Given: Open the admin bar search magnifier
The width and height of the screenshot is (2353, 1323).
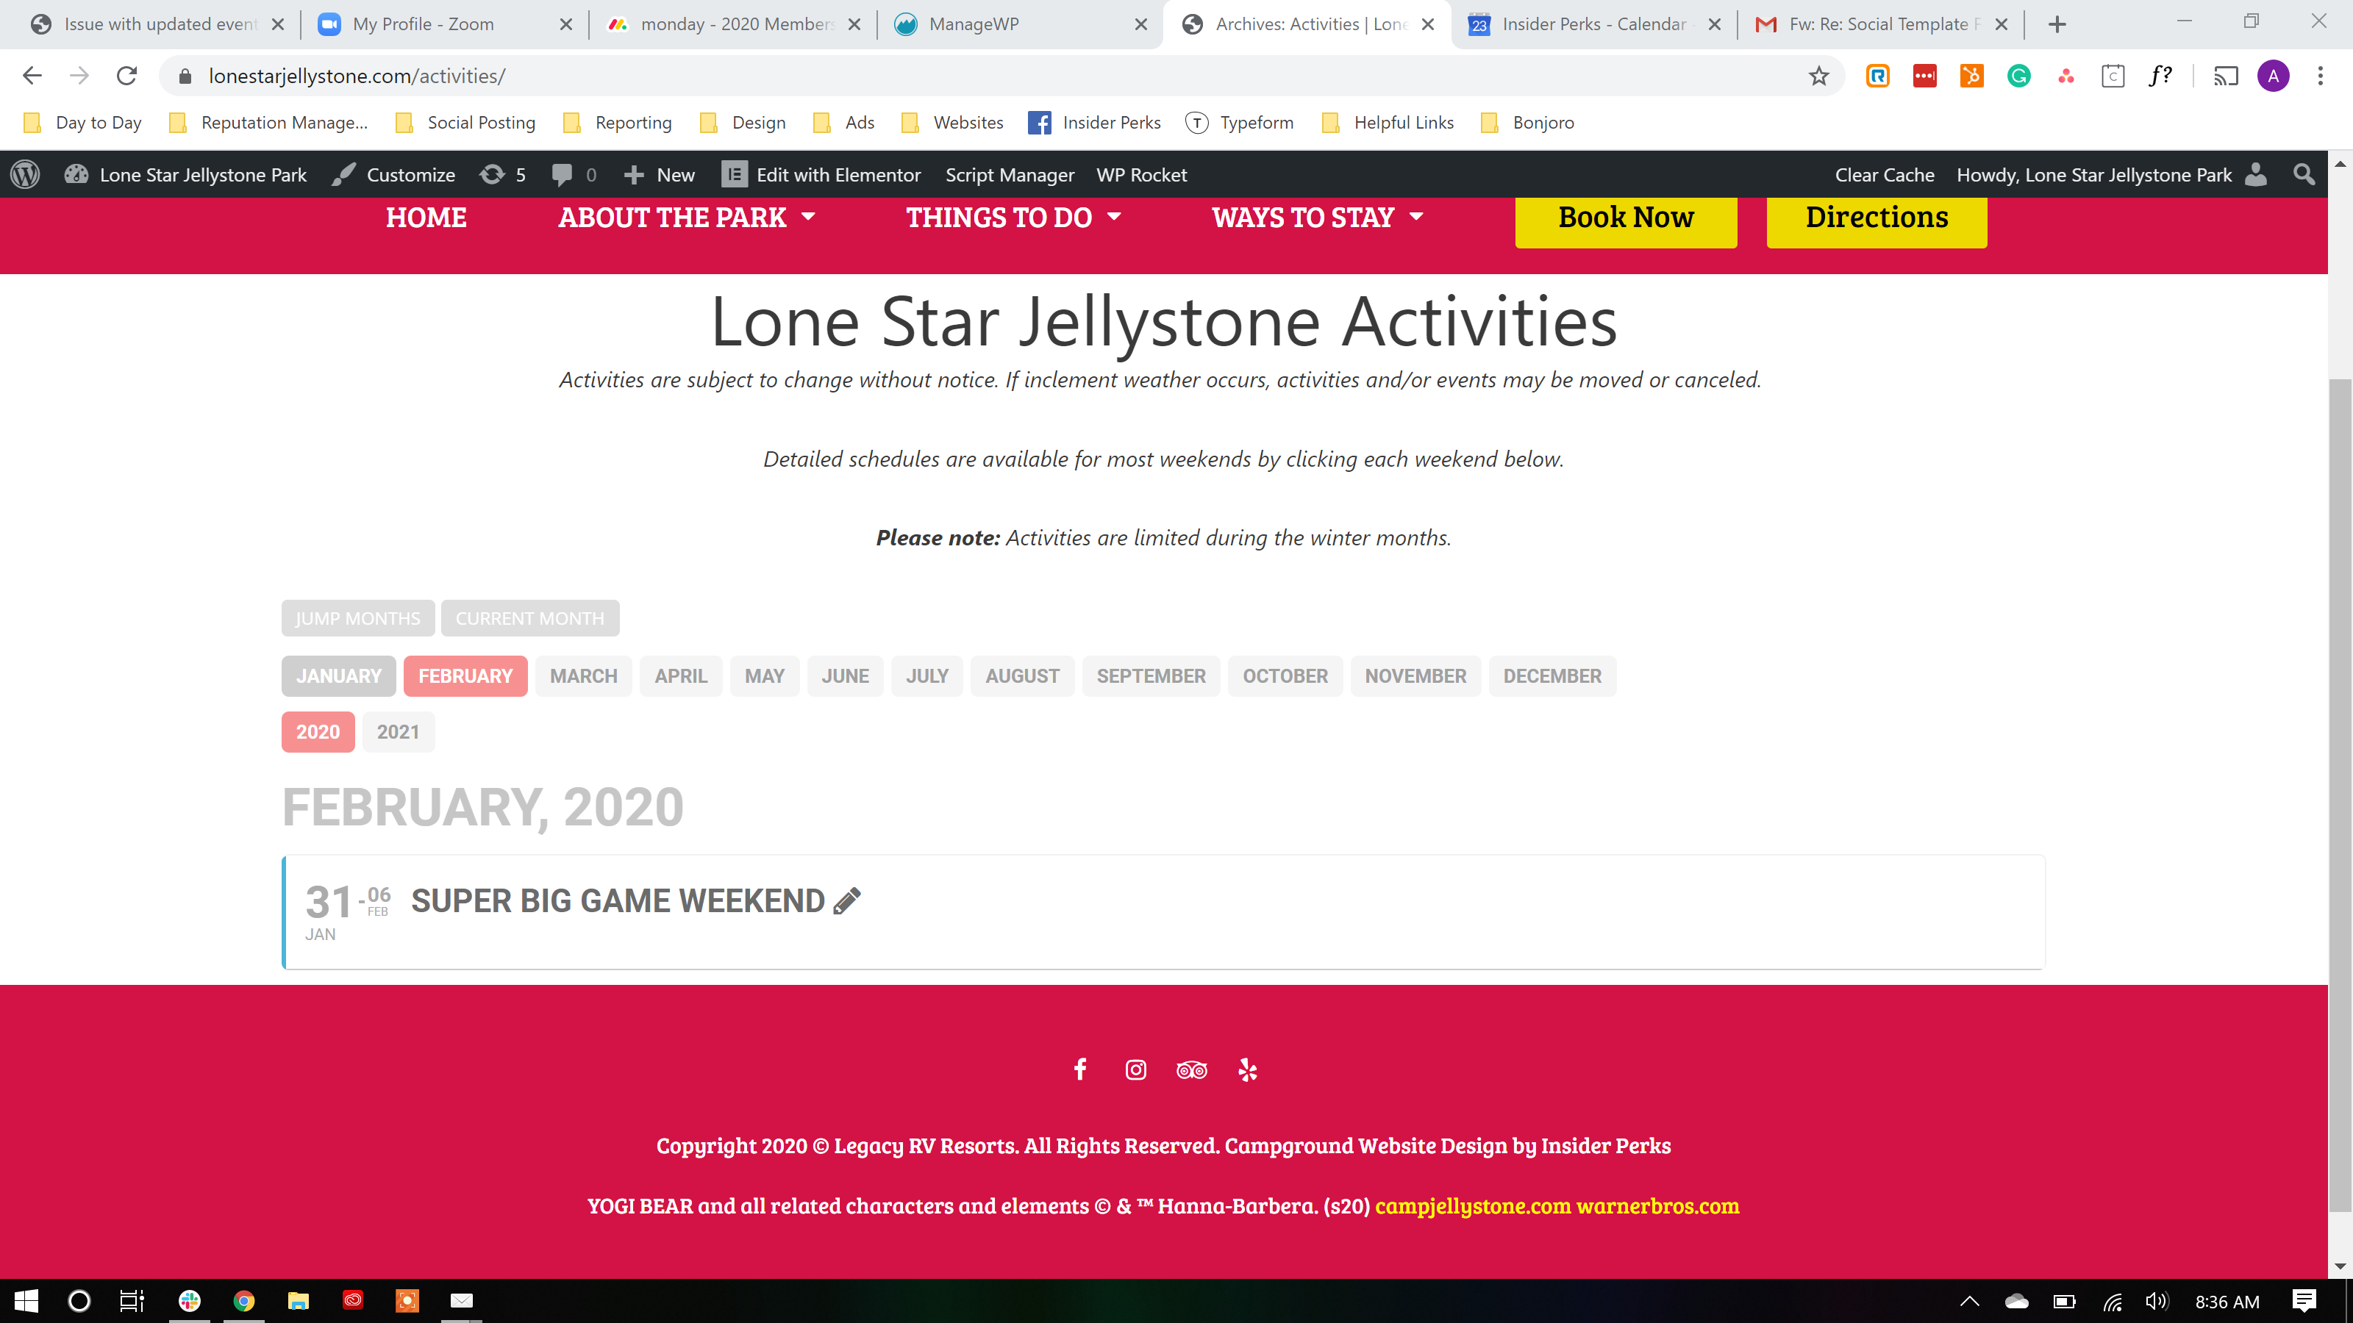Looking at the screenshot, I should coord(2304,174).
